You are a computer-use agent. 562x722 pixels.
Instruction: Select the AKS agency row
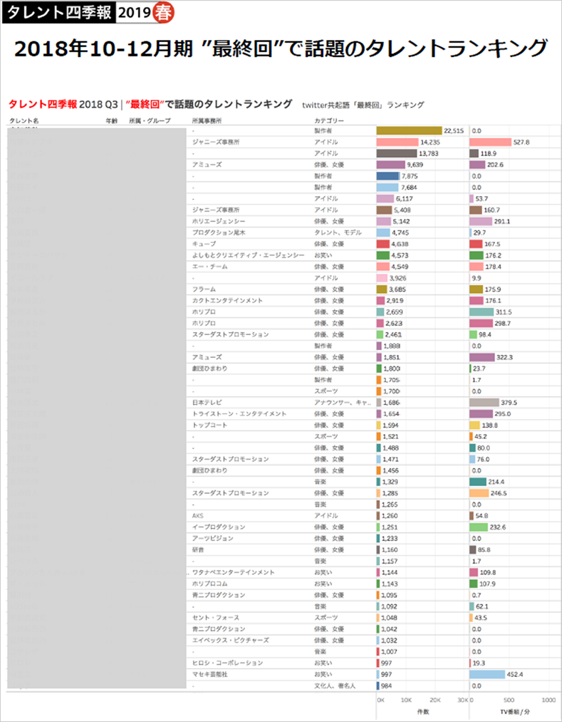pyautogui.click(x=198, y=516)
